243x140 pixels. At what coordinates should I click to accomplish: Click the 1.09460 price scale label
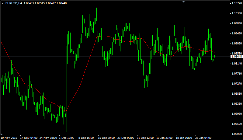[237, 33]
